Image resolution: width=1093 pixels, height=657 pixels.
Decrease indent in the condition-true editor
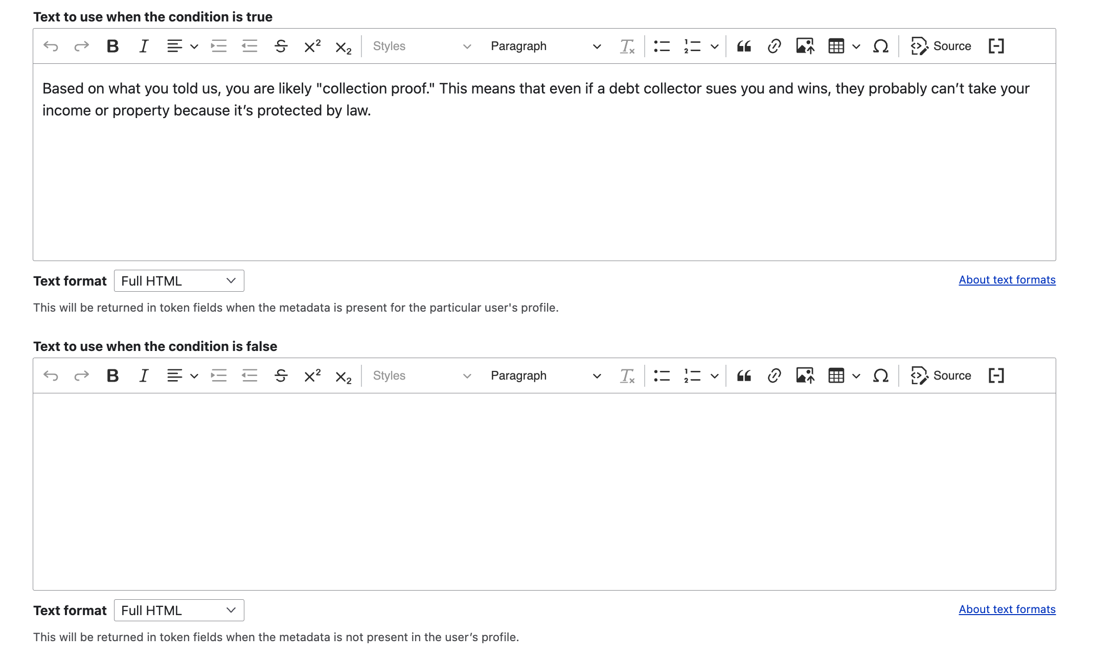click(249, 46)
